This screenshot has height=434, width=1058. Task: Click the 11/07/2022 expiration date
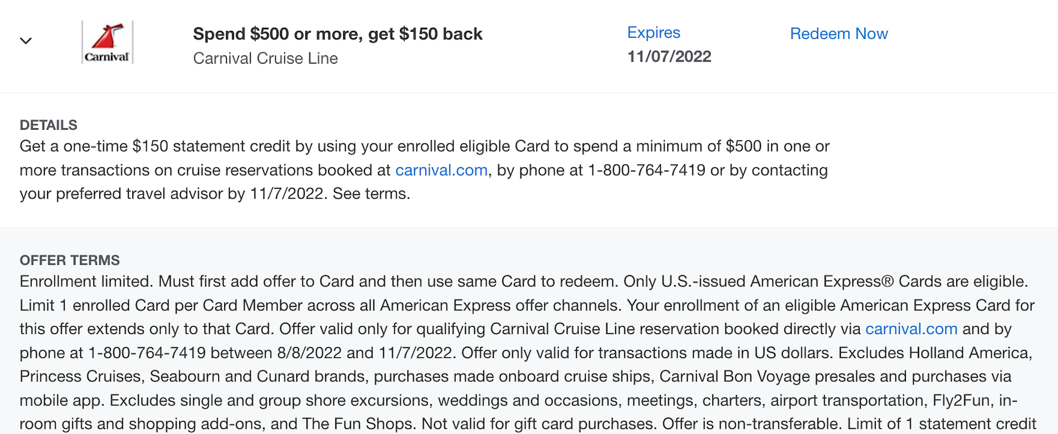[669, 57]
